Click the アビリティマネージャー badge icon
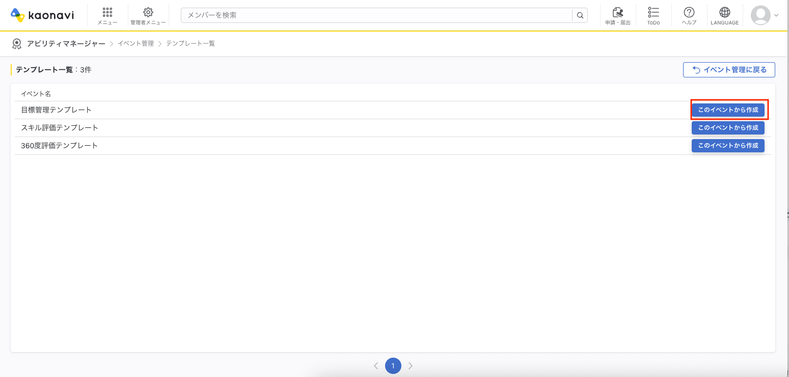789x377 pixels. point(17,44)
